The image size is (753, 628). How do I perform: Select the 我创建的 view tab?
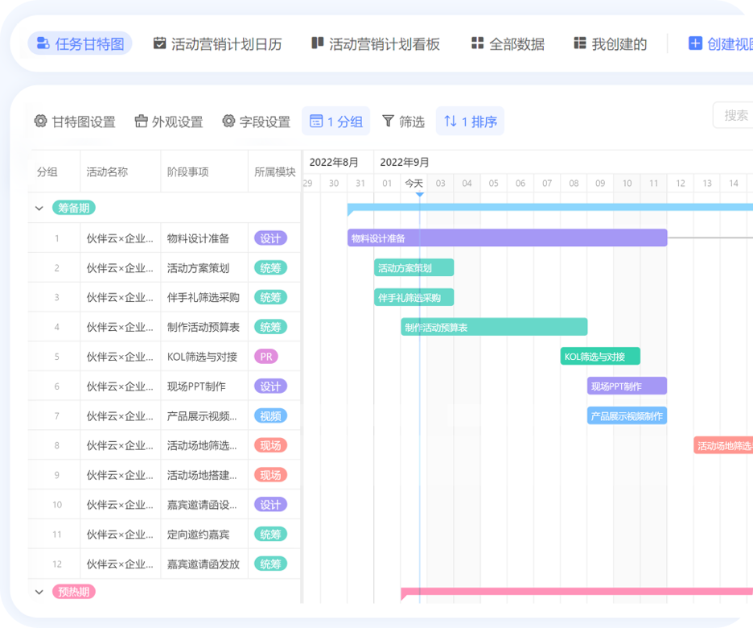[x=610, y=44]
